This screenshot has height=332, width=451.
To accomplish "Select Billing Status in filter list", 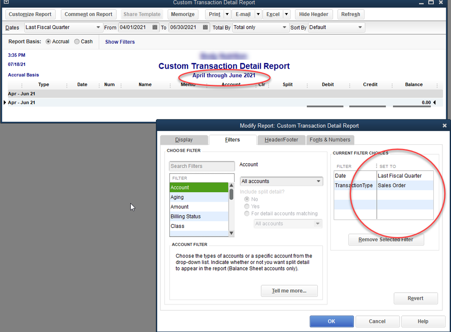I will pos(186,217).
